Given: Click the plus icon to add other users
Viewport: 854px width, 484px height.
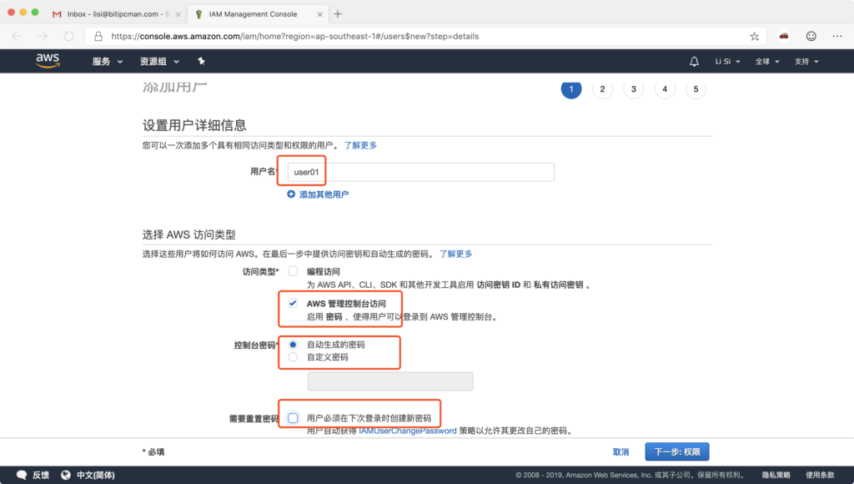Looking at the screenshot, I should tap(291, 194).
